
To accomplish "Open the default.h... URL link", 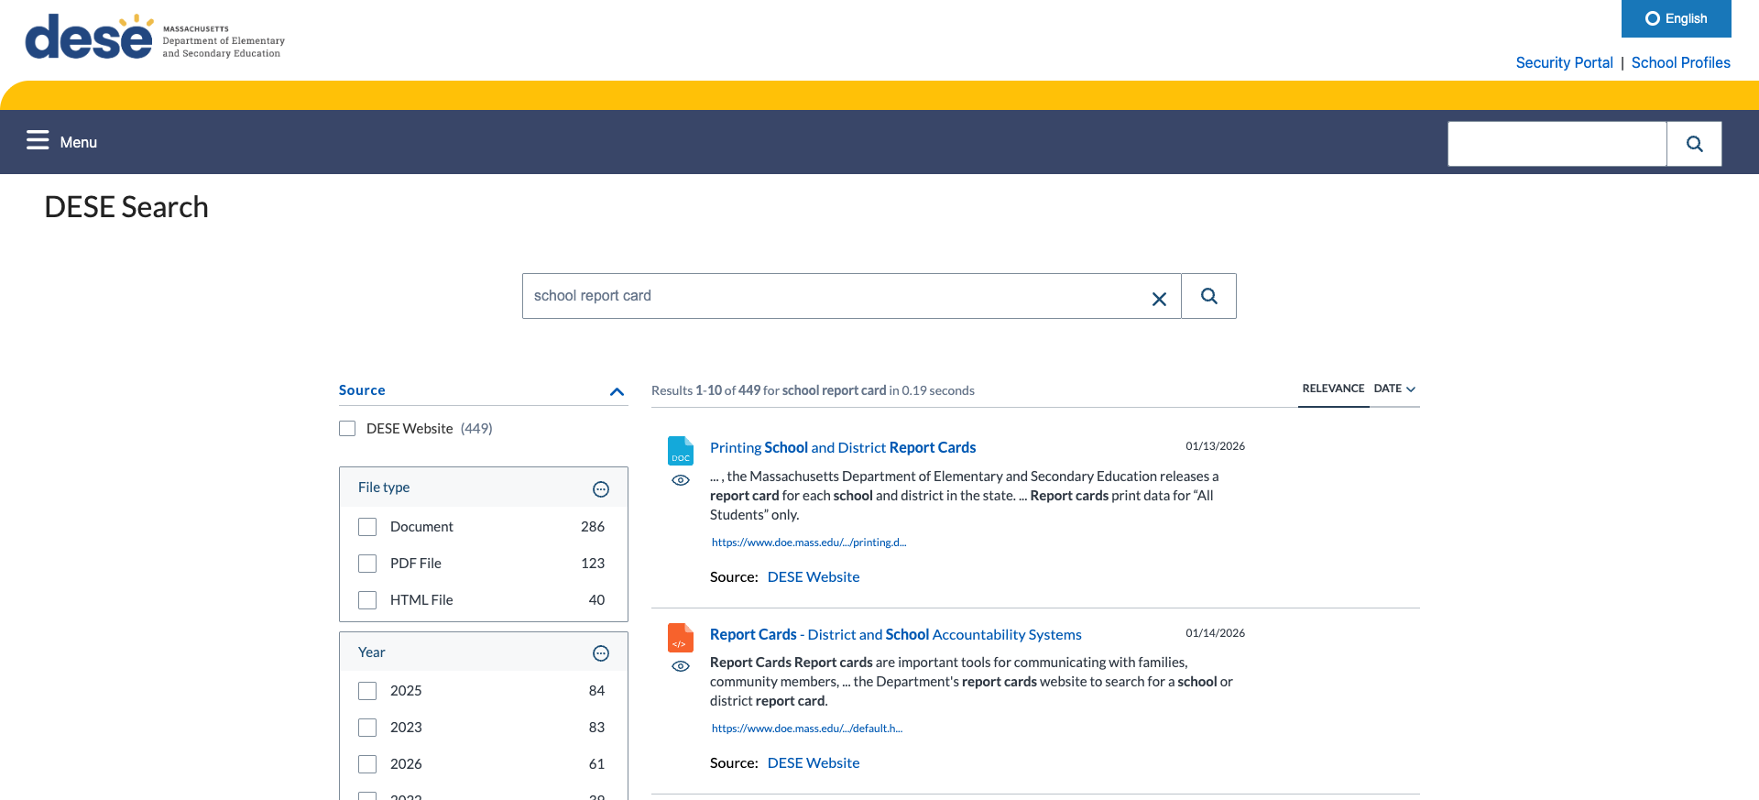I will click(807, 729).
